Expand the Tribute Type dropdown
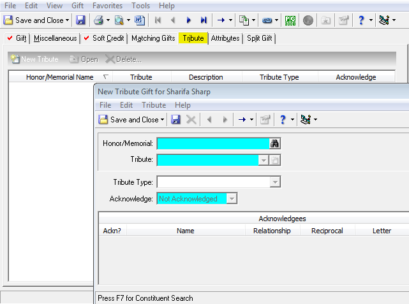The image size is (409, 304). click(275, 182)
